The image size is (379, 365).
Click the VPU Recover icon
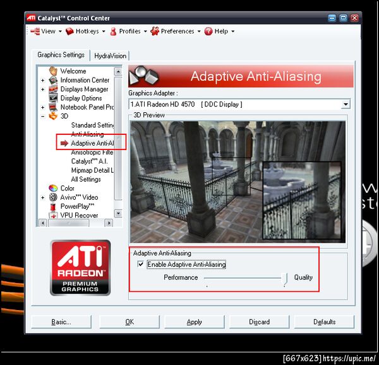53,215
